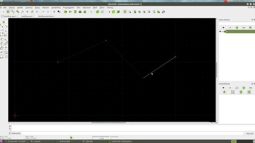
Task: Click the save drawing icon
Action: coord(75,12)
